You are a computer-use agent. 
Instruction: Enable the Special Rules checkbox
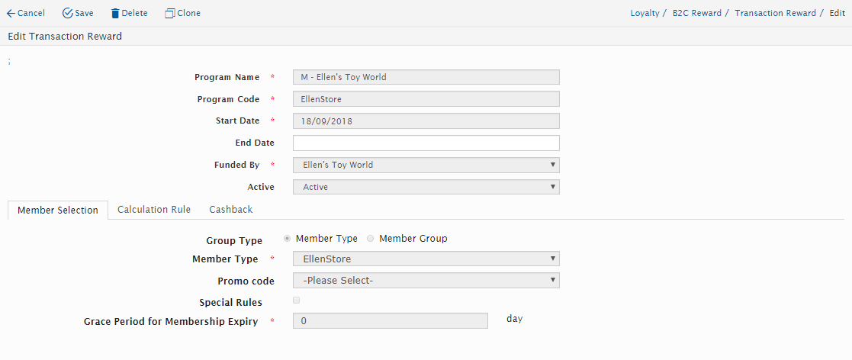click(x=297, y=301)
